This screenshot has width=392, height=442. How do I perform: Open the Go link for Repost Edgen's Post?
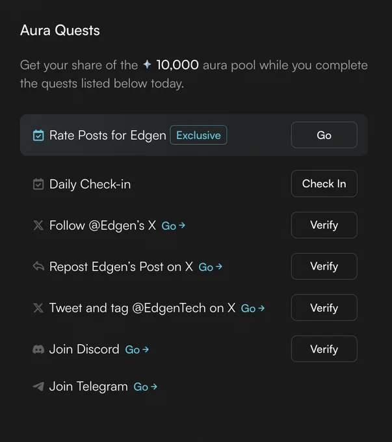(x=211, y=267)
